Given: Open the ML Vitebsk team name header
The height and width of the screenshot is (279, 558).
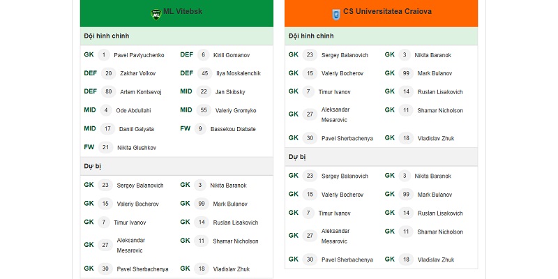Looking at the screenshot, I should coord(183,11).
